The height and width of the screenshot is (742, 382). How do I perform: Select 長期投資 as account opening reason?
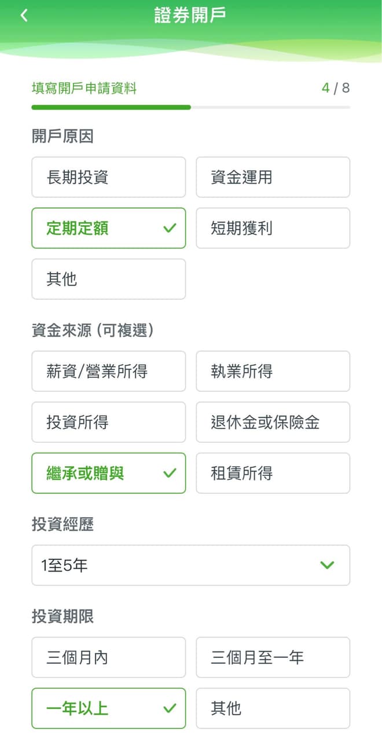tap(108, 177)
